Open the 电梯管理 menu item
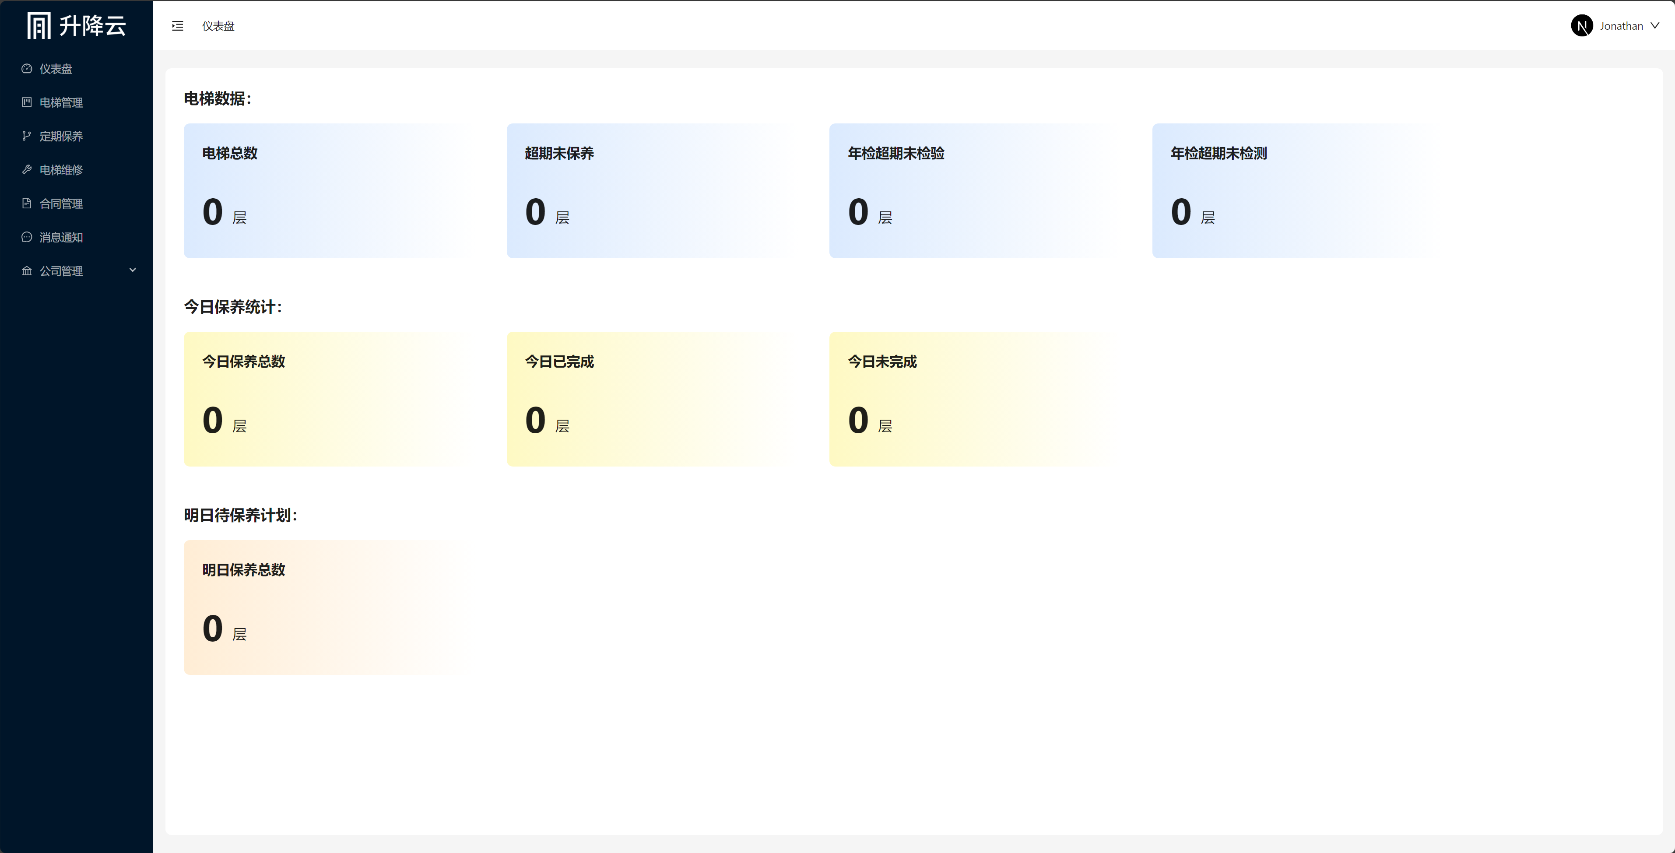1675x853 pixels. (x=61, y=103)
